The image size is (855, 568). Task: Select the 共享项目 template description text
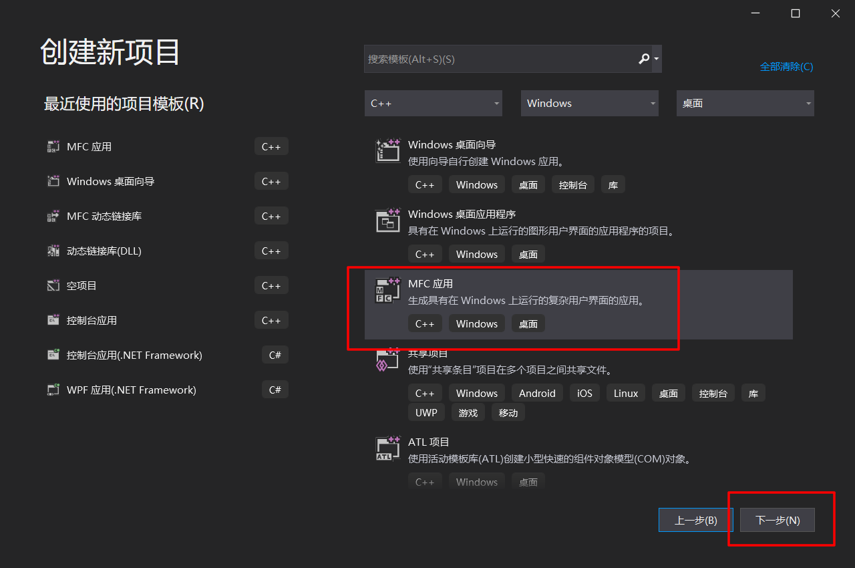[510, 370]
